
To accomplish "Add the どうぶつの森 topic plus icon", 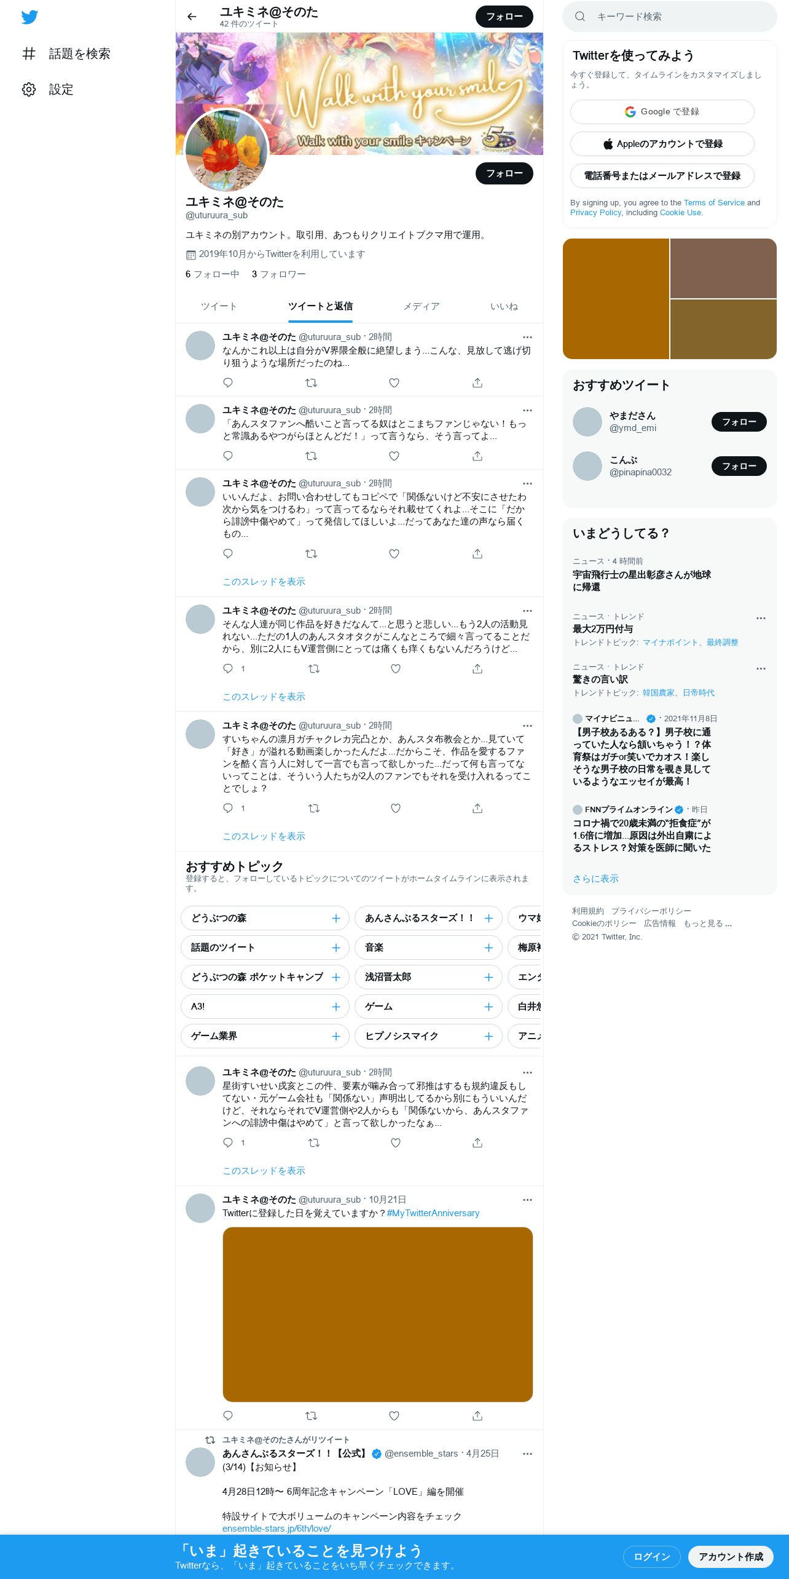I will pyautogui.click(x=336, y=918).
